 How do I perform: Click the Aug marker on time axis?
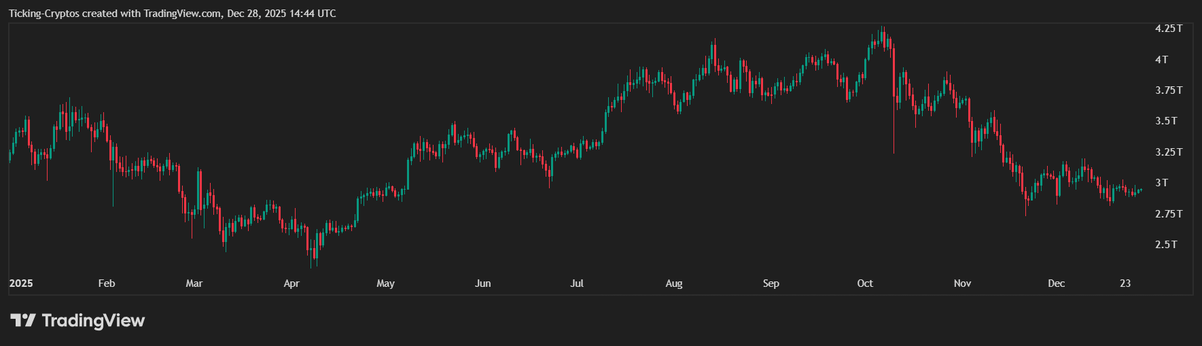tap(674, 283)
